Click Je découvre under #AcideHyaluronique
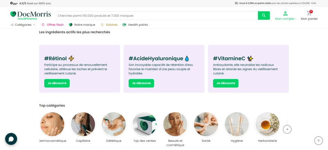Image resolution: width=328 pixels, height=150 pixels. 141,83
